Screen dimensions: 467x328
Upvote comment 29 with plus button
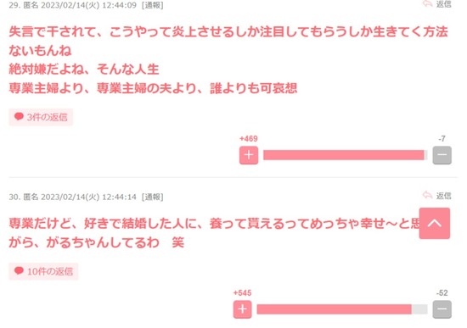(249, 155)
